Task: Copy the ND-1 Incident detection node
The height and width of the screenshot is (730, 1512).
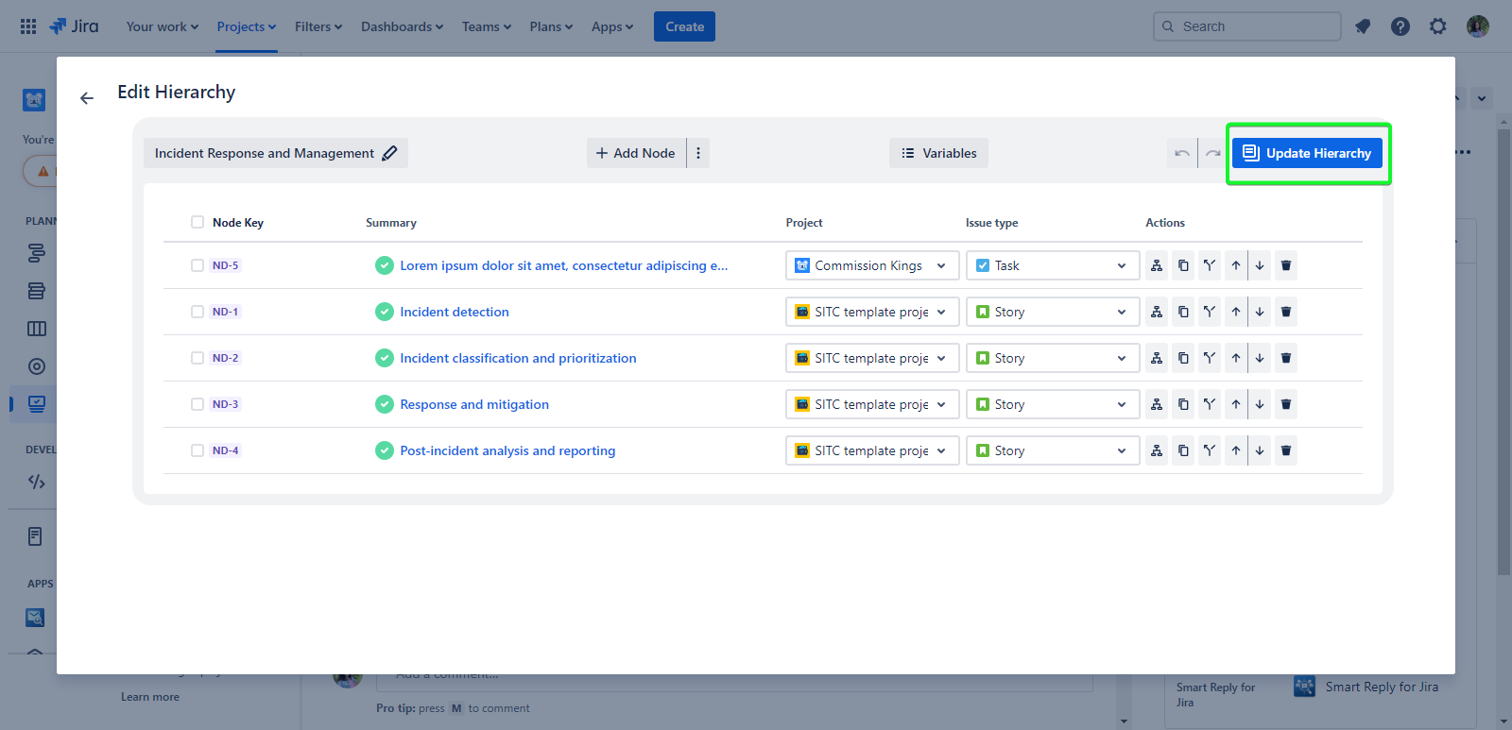Action: click(x=1183, y=312)
